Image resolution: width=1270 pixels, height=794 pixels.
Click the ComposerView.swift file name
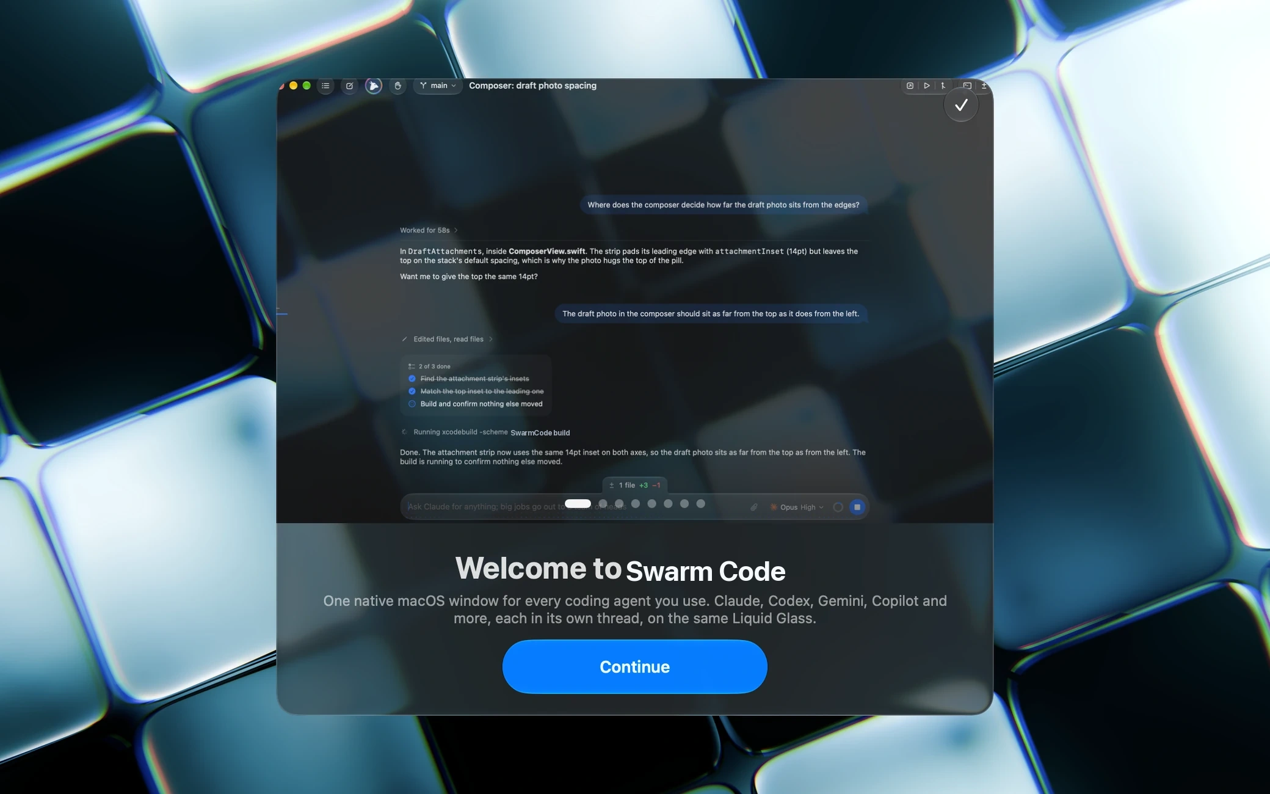click(x=546, y=251)
